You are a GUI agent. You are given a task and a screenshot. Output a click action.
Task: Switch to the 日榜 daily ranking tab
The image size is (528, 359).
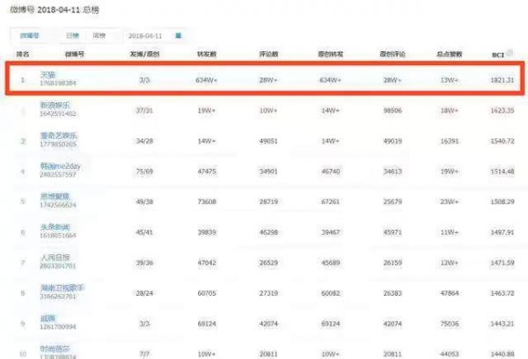click(72, 36)
